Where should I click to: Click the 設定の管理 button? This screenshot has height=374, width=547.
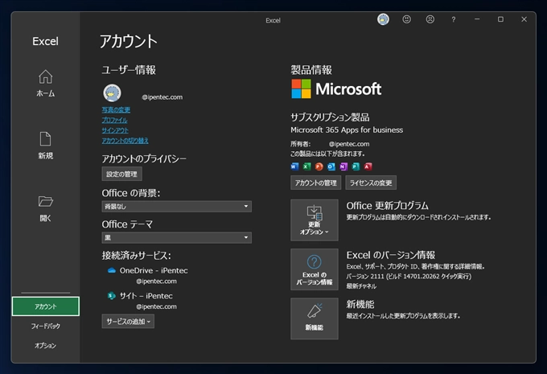click(121, 174)
